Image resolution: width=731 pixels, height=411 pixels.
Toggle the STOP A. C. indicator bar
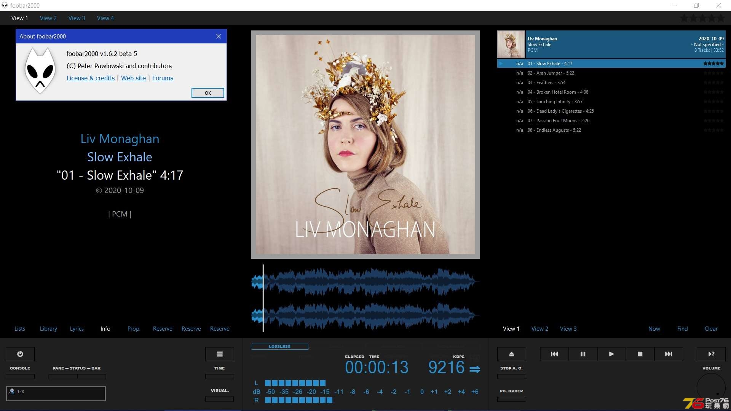pyautogui.click(x=512, y=376)
